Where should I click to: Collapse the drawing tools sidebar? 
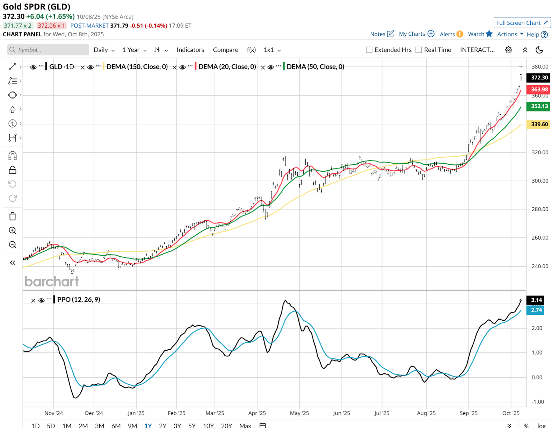[13, 263]
